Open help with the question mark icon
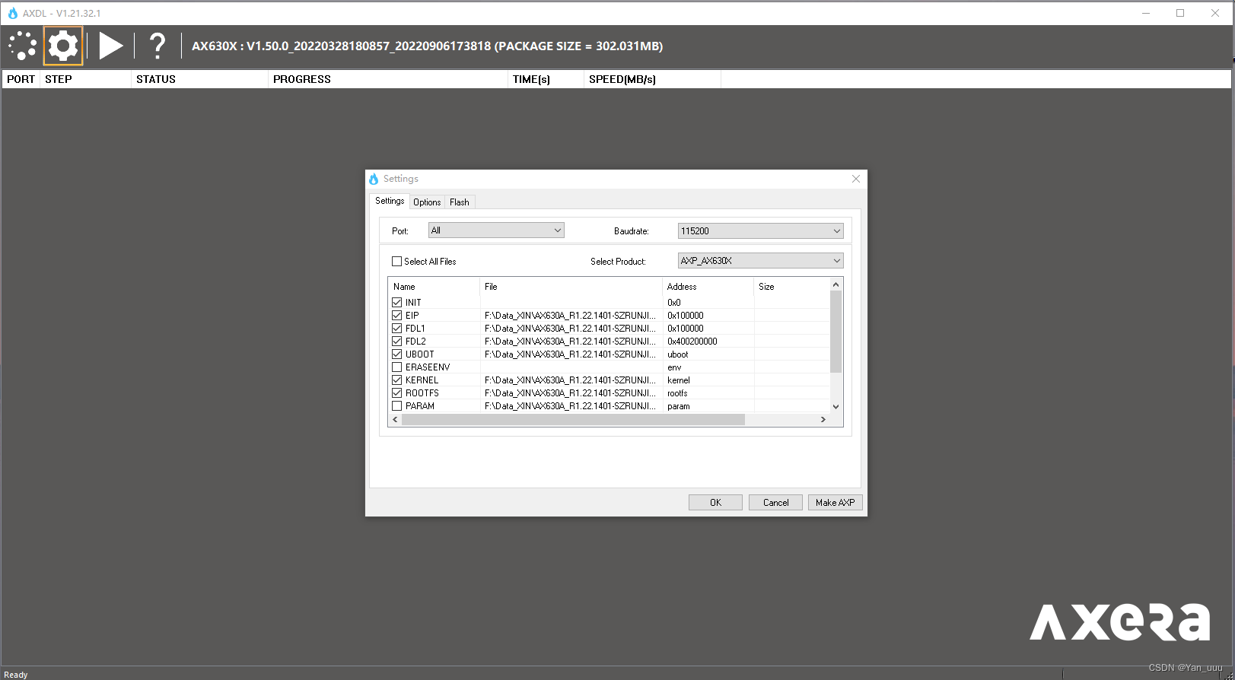The width and height of the screenshot is (1235, 680). (157, 46)
